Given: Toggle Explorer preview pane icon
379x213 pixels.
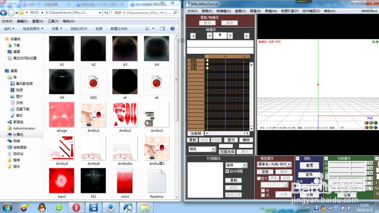Looking at the screenshot, I should click(163, 28).
